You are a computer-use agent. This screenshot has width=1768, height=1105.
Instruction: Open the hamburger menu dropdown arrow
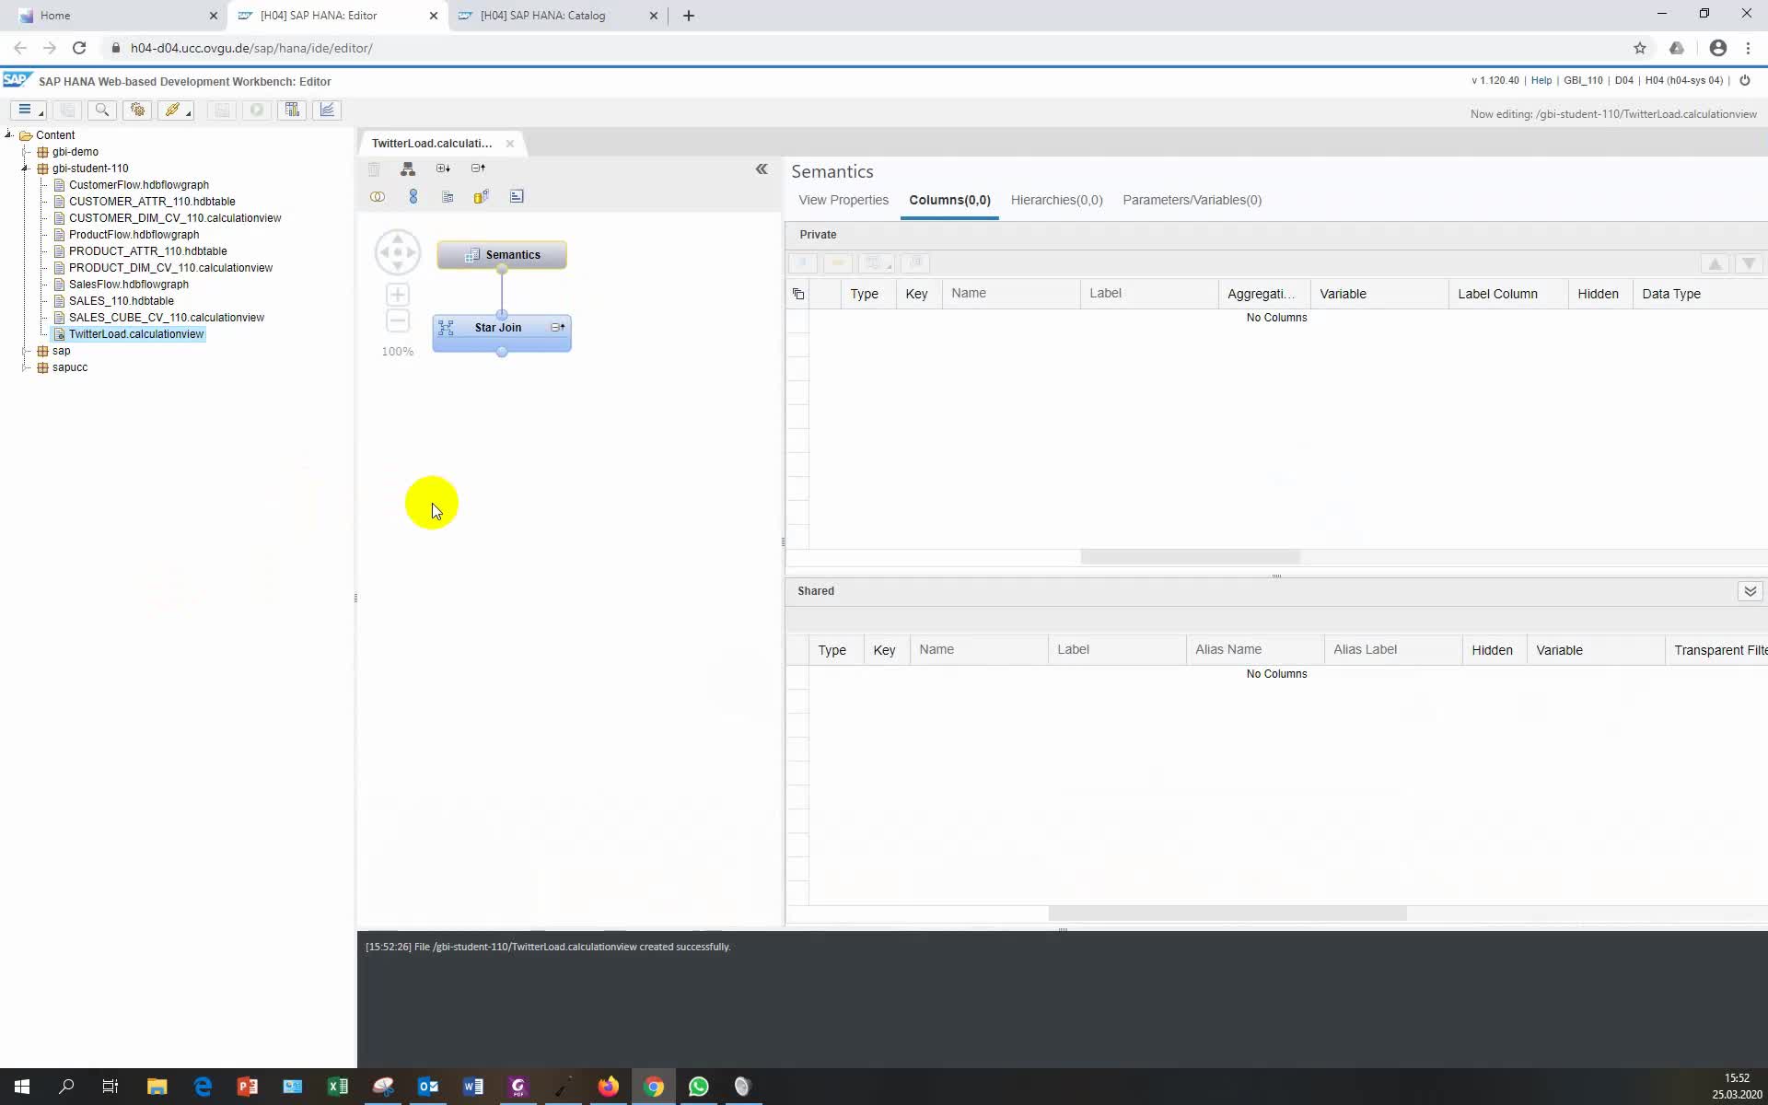tap(41, 113)
